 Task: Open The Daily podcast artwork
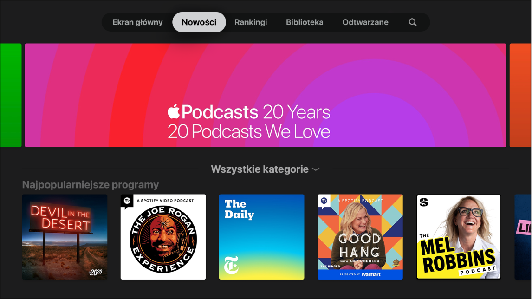(x=261, y=237)
